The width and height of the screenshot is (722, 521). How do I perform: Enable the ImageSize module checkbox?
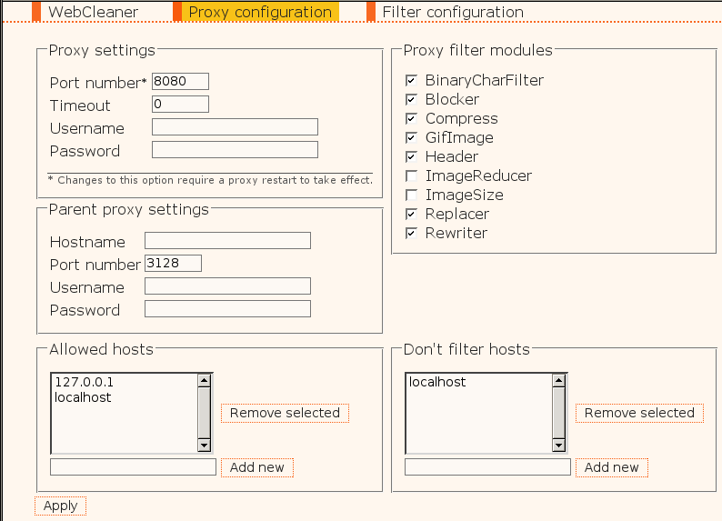point(412,195)
